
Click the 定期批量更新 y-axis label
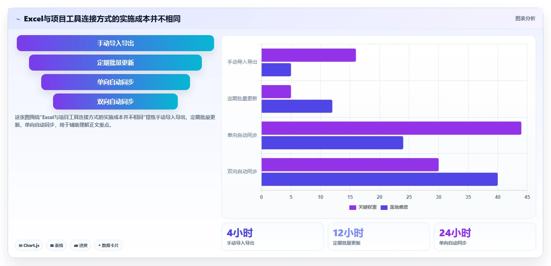(242, 98)
